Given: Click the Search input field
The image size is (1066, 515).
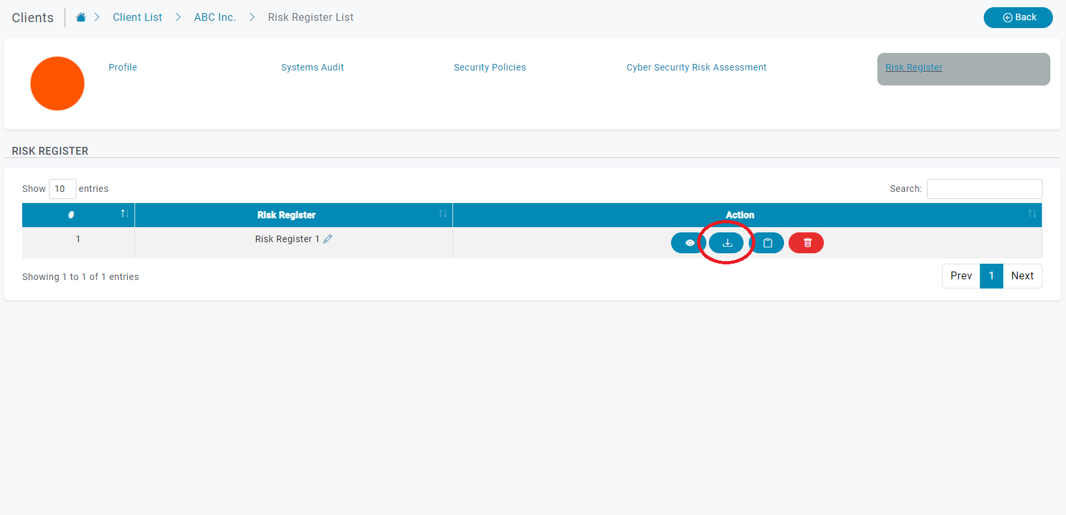Looking at the screenshot, I should [984, 189].
